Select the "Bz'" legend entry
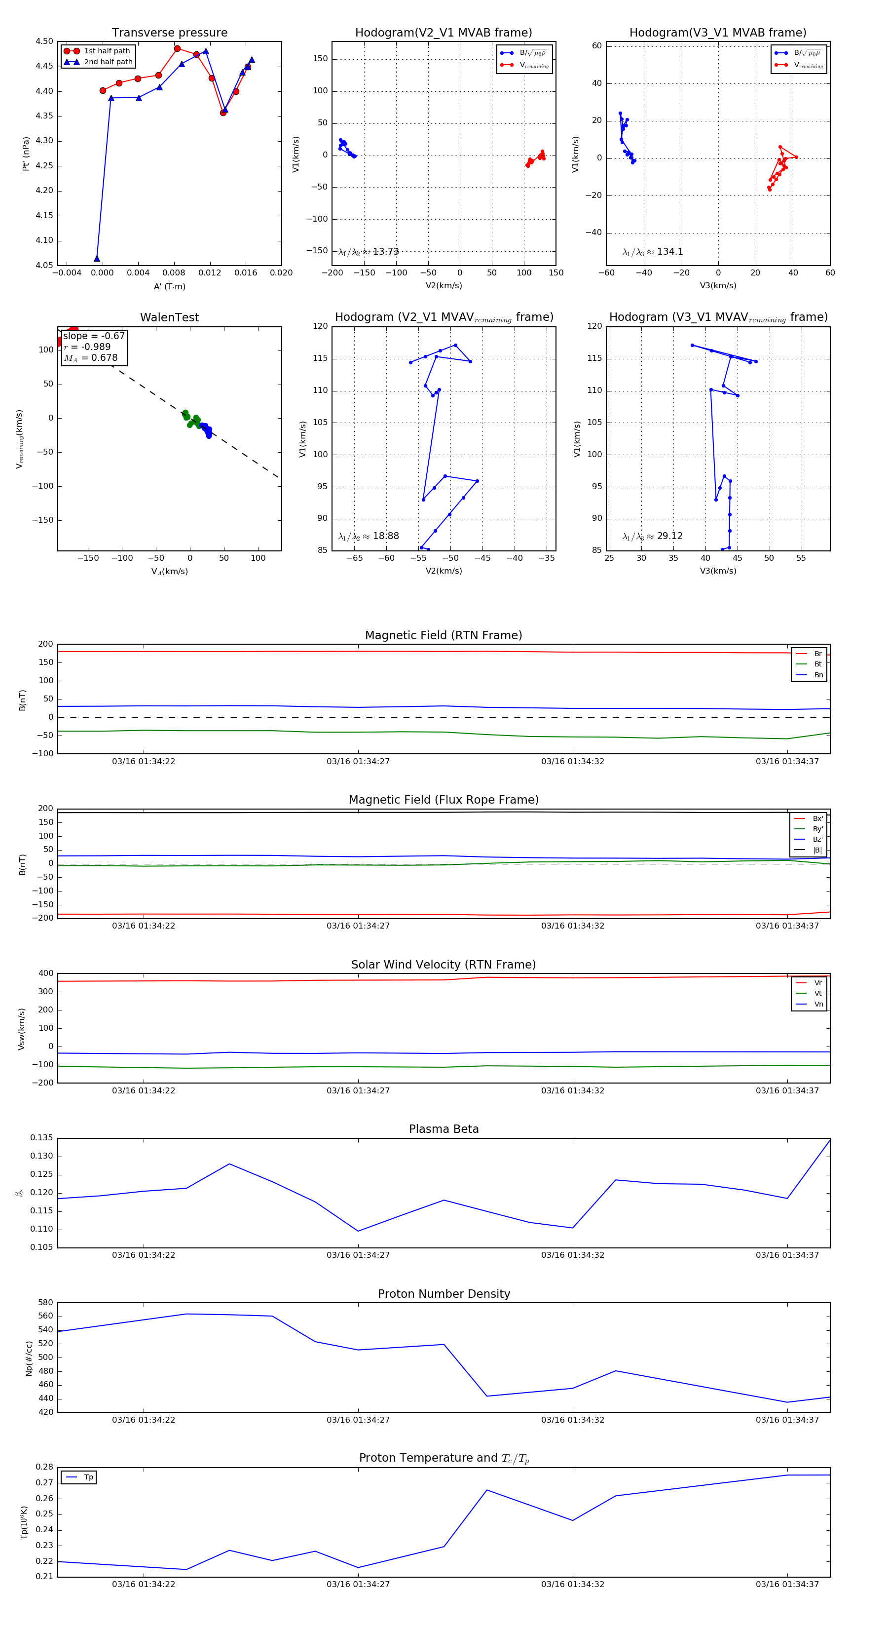The width and height of the screenshot is (888, 1629). 809,839
